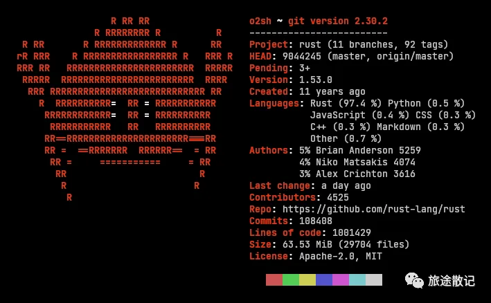The image size is (491, 303).
Task: Click the cyan color swatch
Action: coord(357,280)
